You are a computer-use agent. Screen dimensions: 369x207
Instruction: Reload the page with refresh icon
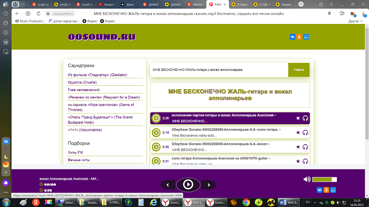tap(38, 13)
